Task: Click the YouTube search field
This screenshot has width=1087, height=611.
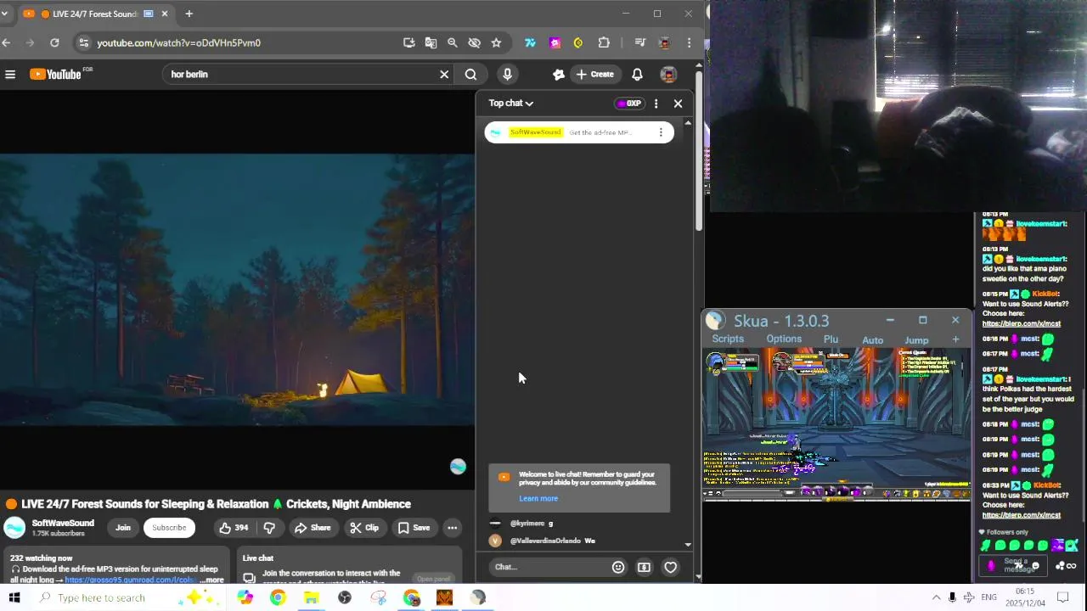Action: [x=301, y=75]
